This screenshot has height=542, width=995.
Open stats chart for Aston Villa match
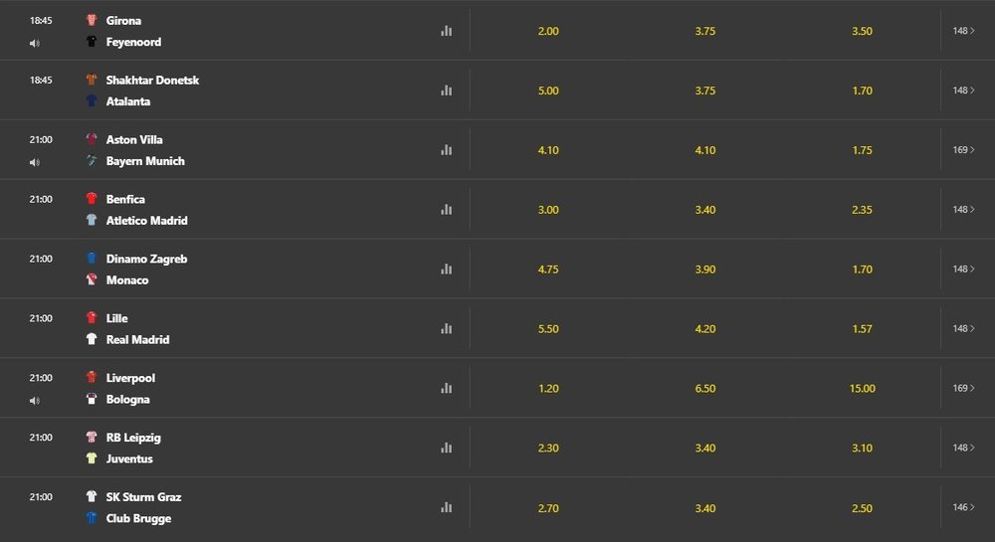pyautogui.click(x=446, y=150)
